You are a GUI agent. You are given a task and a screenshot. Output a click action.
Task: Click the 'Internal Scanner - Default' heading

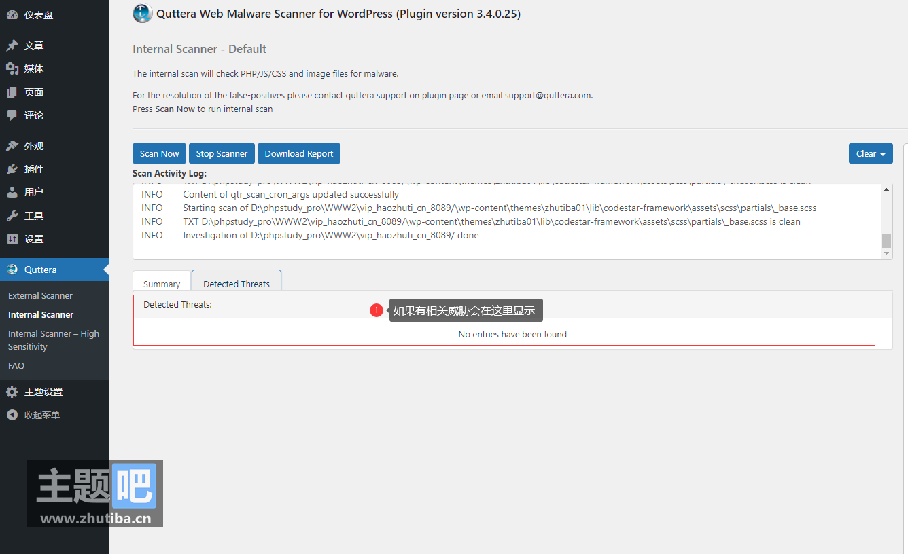pyautogui.click(x=199, y=49)
